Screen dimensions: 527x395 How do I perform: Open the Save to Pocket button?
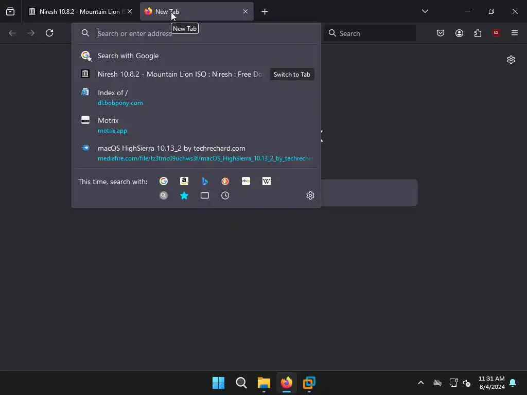click(x=441, y=33)
